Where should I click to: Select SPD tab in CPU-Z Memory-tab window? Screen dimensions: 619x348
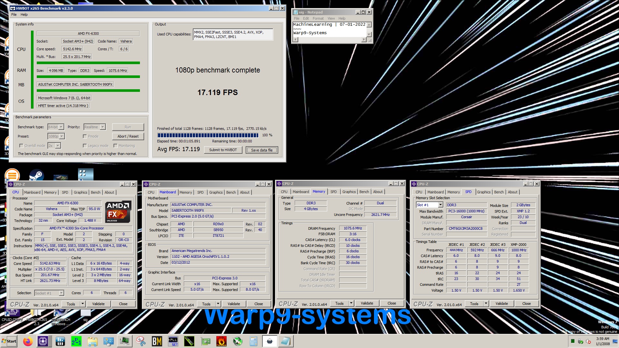[x=333, y=192]
